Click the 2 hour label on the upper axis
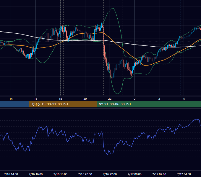This screenshot has width=201, height=177. pos(159,99)
